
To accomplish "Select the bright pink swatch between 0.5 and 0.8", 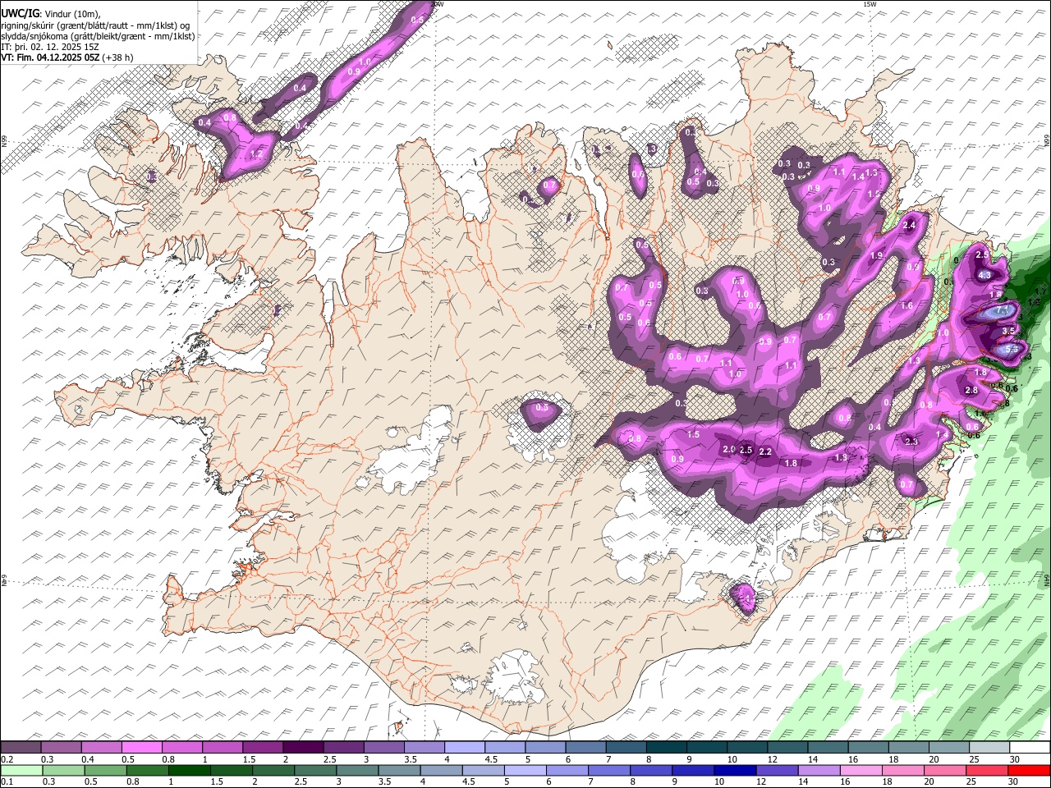I will coord(141,747).
